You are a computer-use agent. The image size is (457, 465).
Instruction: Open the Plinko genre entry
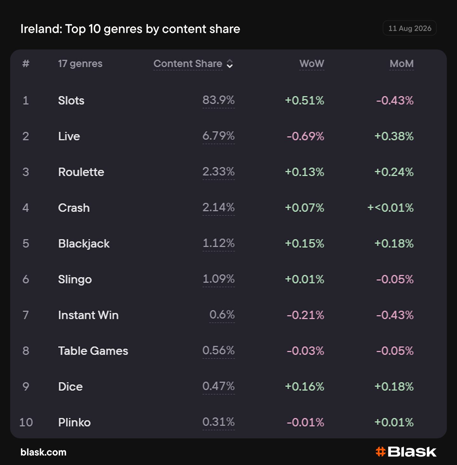click(75, 422)
